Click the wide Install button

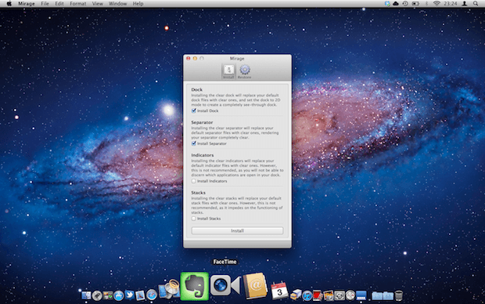237,230
